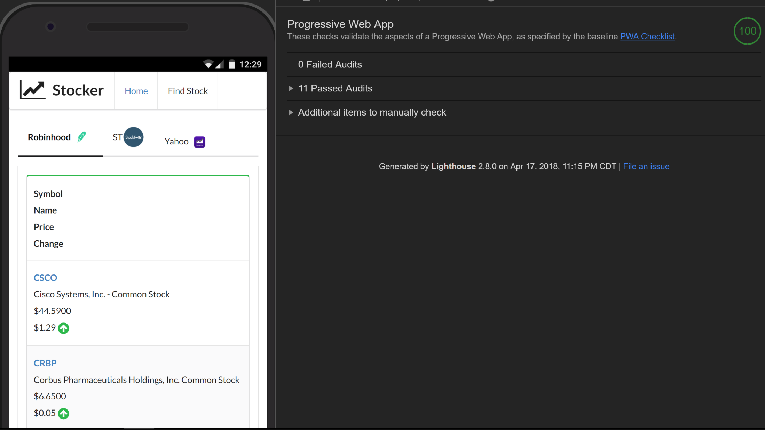Expand the 11 Passed Audits section

coord(335,88)
